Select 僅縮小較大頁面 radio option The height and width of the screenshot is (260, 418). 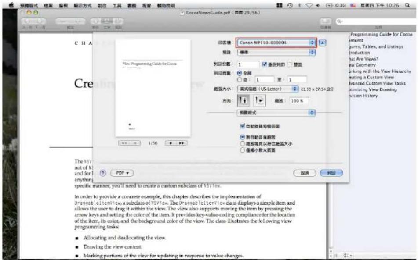pyautogui.click(x=242, y=150)
